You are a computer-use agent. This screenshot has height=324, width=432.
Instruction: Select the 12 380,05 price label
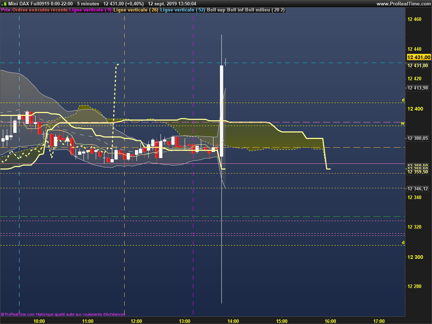click(x=418, y=138)
